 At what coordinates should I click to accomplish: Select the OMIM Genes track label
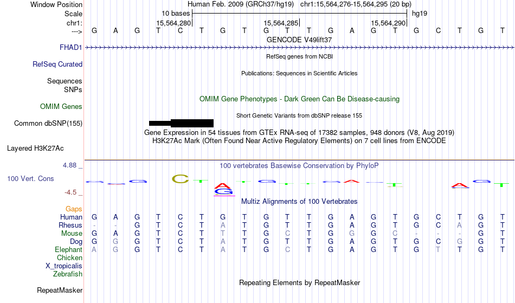point(61,107)
